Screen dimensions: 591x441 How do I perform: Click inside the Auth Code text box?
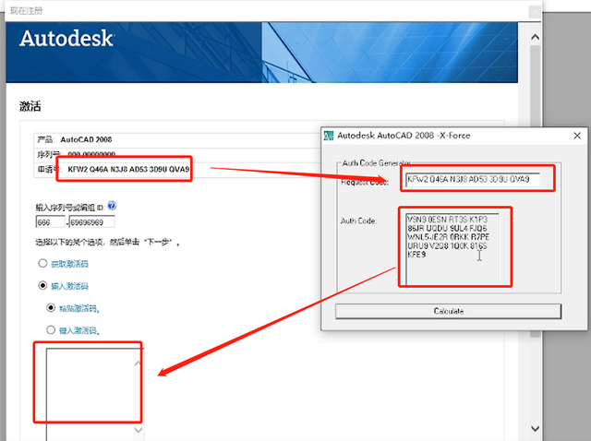[x=452, y=249]
